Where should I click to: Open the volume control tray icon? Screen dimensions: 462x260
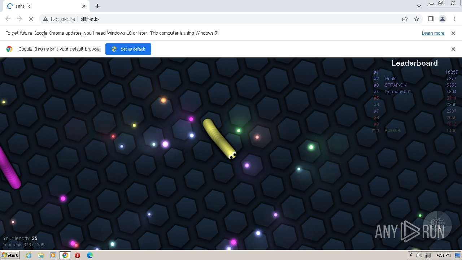[x=419, y=255]
